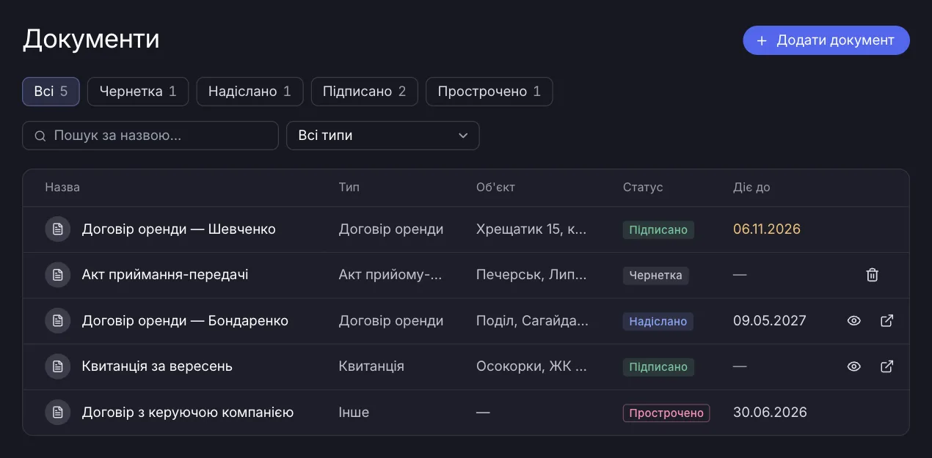
Task: Click the Тип column header
Action: pyautogui.click(x=349, y=188)
